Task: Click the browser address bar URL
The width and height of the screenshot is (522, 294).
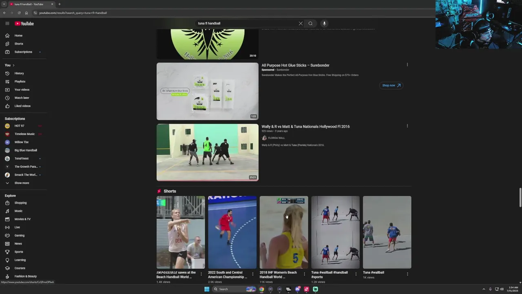Action: (73, 13)
